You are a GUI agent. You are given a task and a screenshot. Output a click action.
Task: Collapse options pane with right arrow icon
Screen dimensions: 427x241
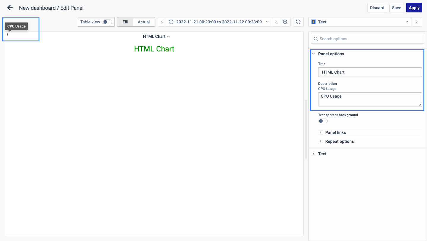(x=417, y=22)
